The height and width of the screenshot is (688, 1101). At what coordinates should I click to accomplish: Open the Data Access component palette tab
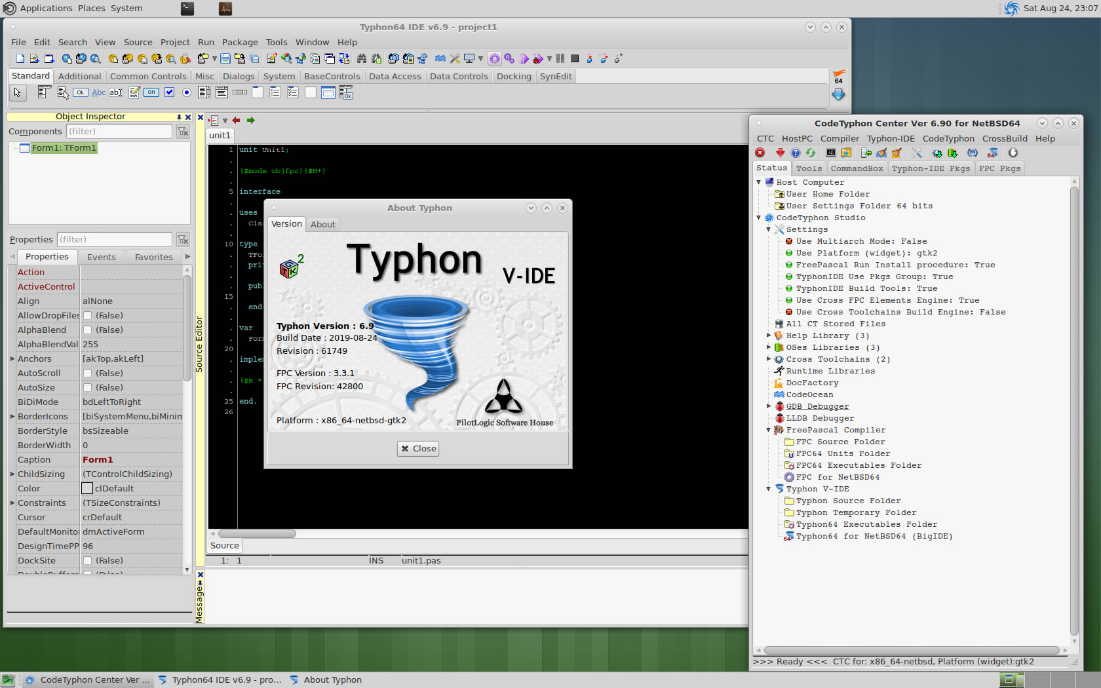pos(395,76)
